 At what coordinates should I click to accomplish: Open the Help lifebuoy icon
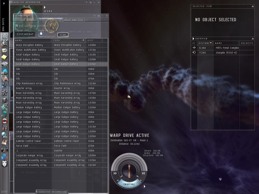5,121
